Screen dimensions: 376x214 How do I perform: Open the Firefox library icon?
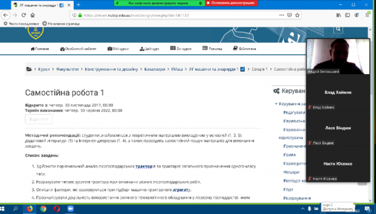tap(338, 15)
